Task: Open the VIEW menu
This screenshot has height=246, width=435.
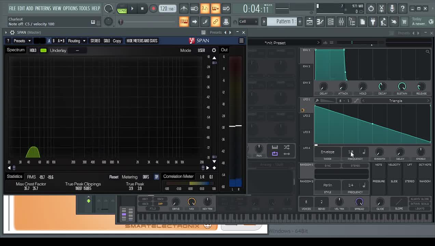Action: 57,8
